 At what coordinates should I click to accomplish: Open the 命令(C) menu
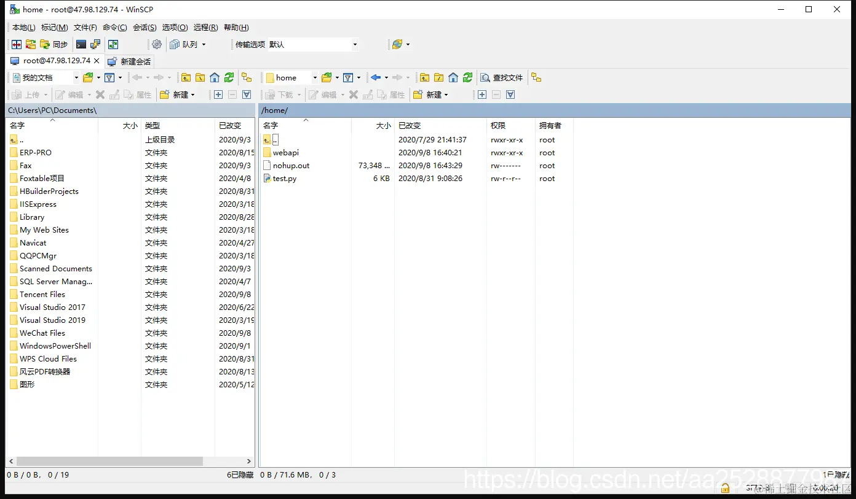click(115, 28)
